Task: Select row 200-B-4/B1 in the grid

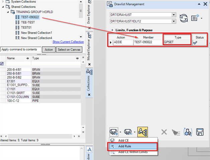Action: pos(40,70)
